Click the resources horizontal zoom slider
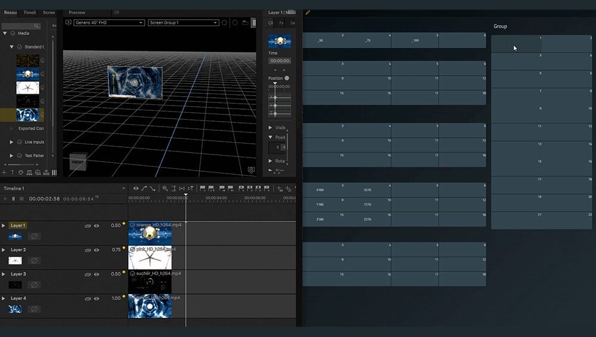Image resolution: width=596 pixels, height=337 pixels. pos(20,165)
